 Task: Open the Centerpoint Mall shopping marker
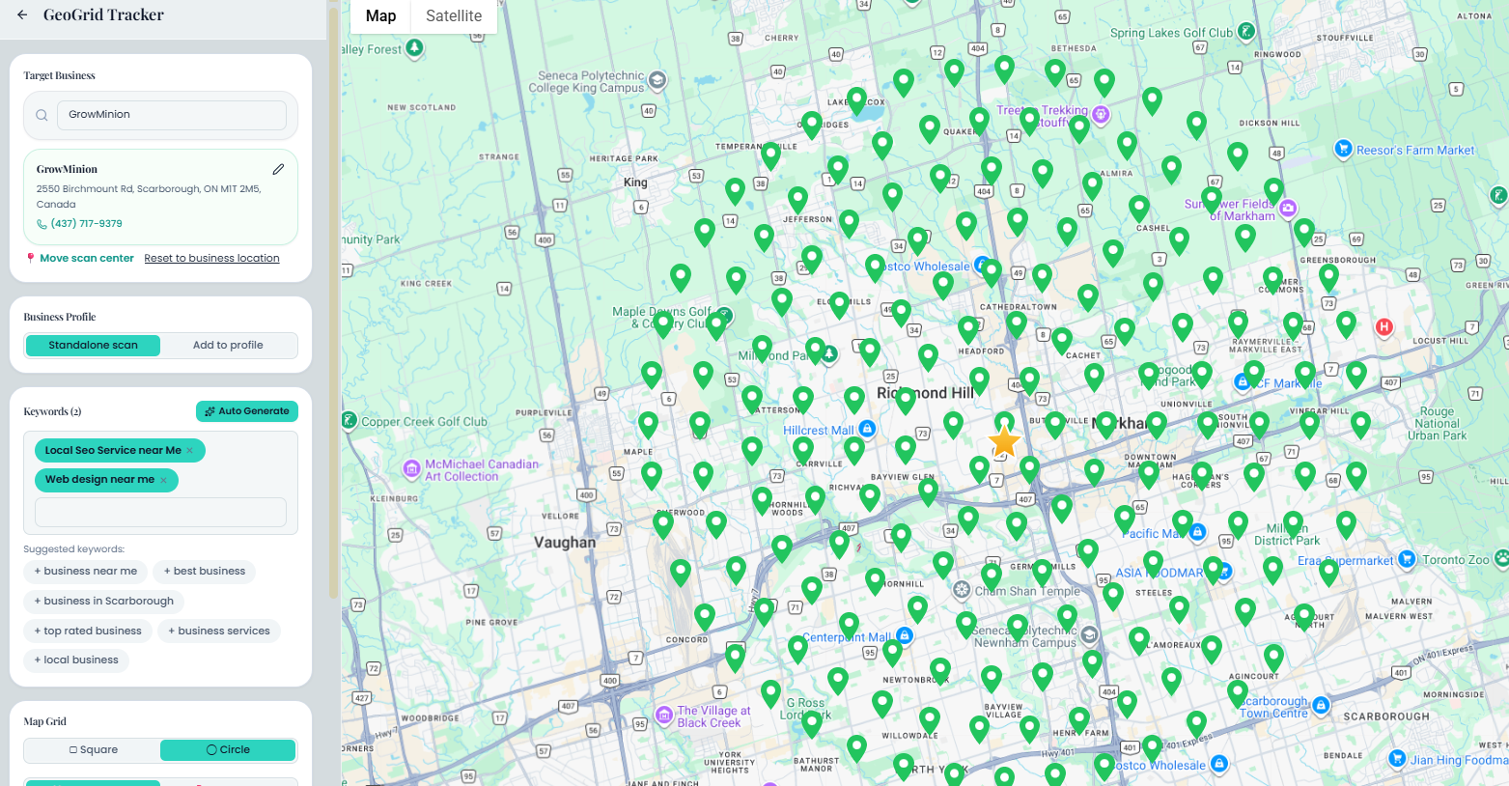click(x=905, y=635)
